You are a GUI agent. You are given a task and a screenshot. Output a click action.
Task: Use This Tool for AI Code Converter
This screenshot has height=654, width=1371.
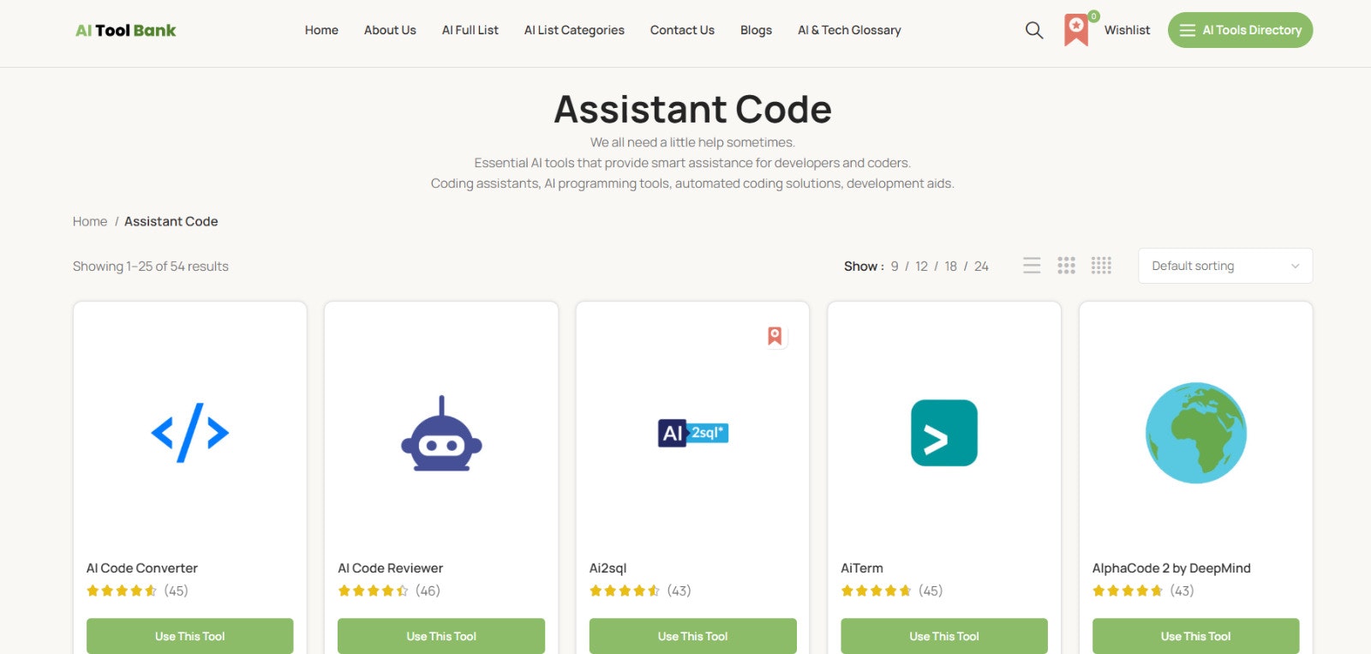[190, 636]
